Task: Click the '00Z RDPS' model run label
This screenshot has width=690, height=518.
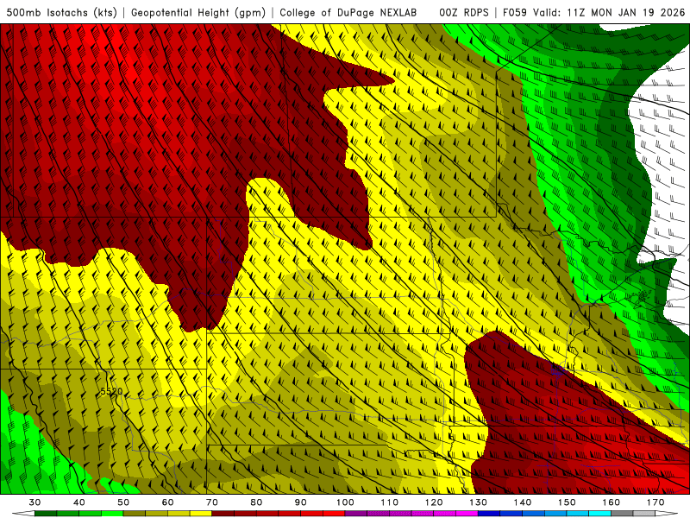Action: [x=464, y=12]
